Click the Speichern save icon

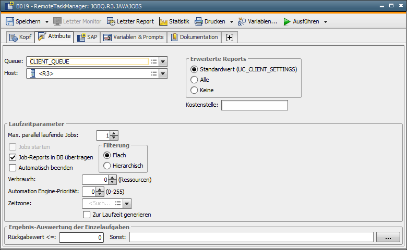click(x=10, y=22)
